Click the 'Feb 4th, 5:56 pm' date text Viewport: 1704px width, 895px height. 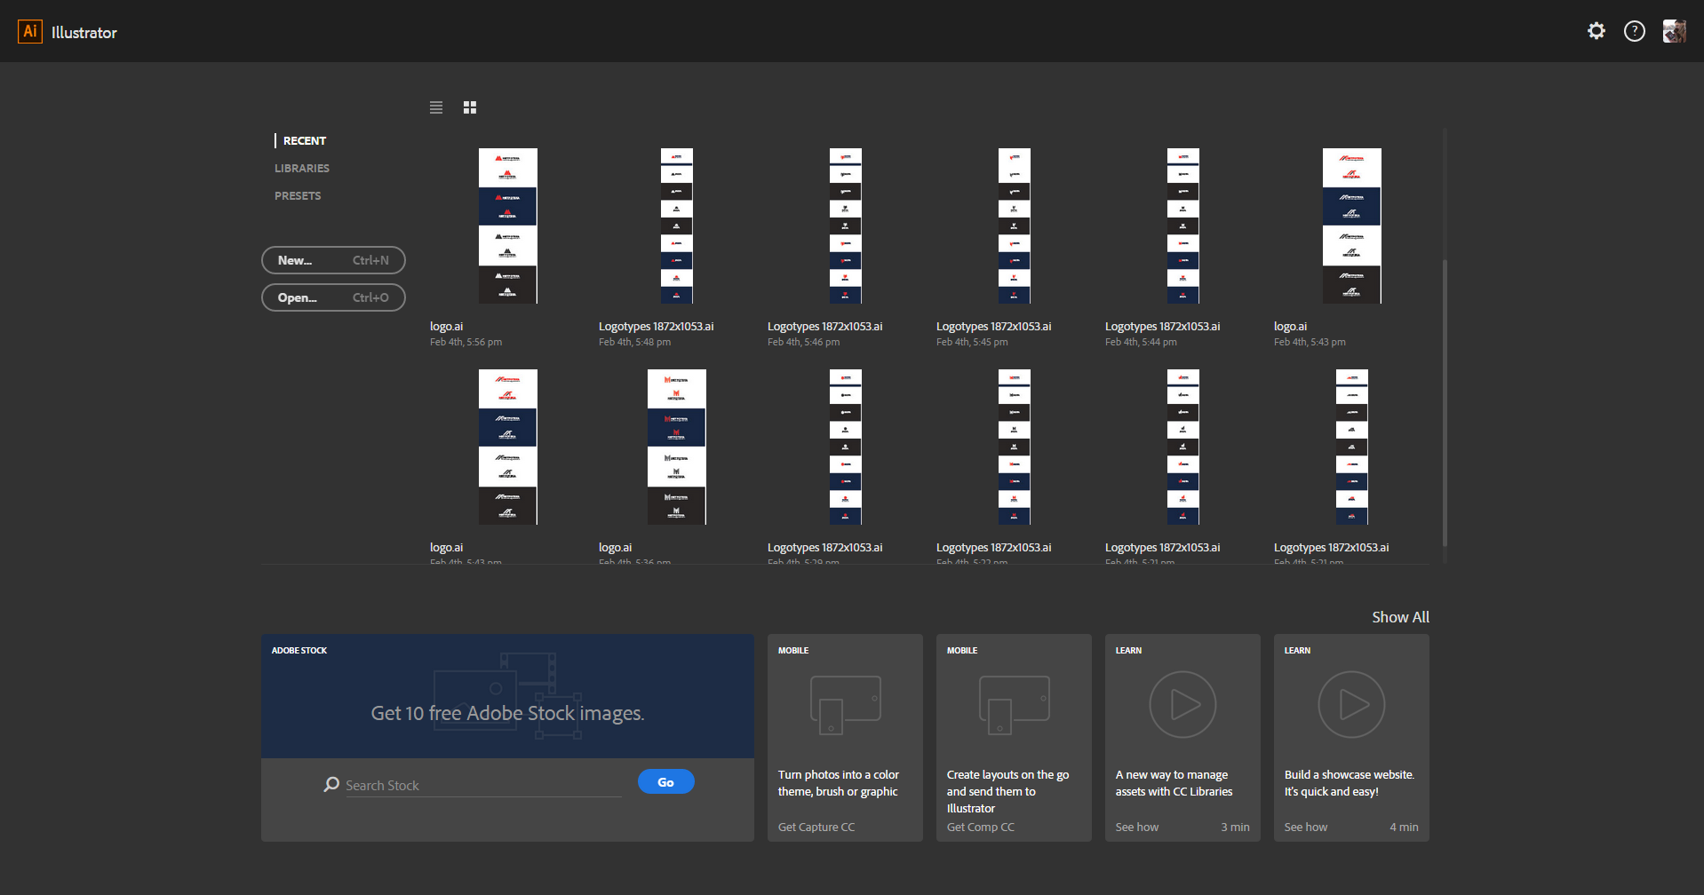tap(466, 342)
